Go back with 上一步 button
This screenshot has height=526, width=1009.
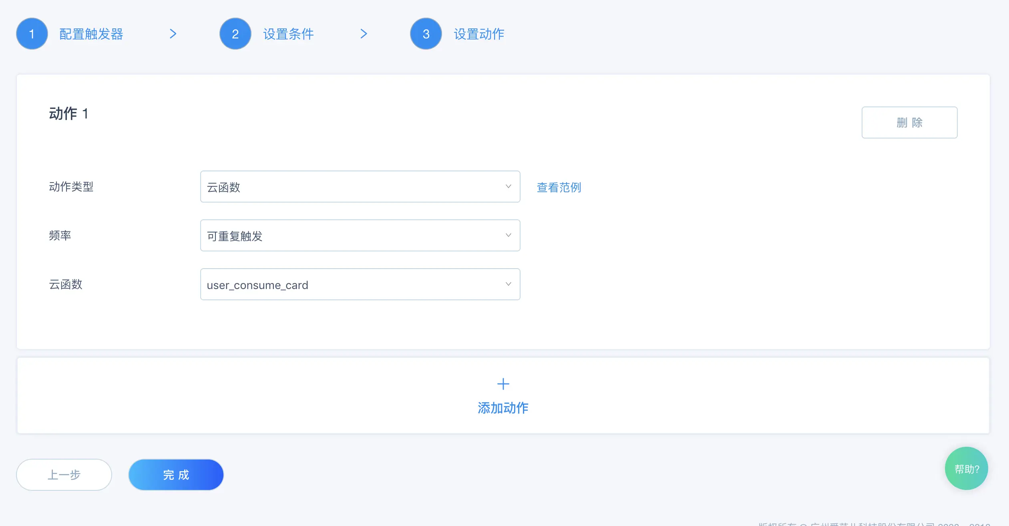[64, 475]
